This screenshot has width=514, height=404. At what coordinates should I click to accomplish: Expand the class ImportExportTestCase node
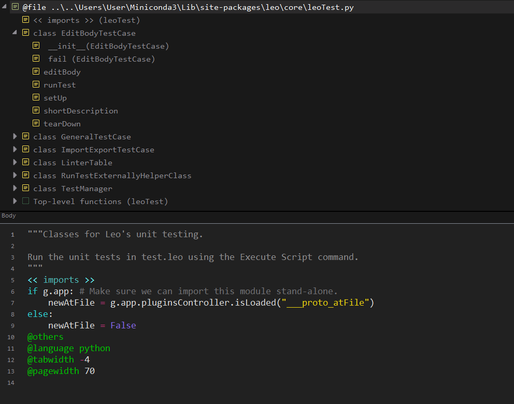pyautogui.click(x=15, y=149)
